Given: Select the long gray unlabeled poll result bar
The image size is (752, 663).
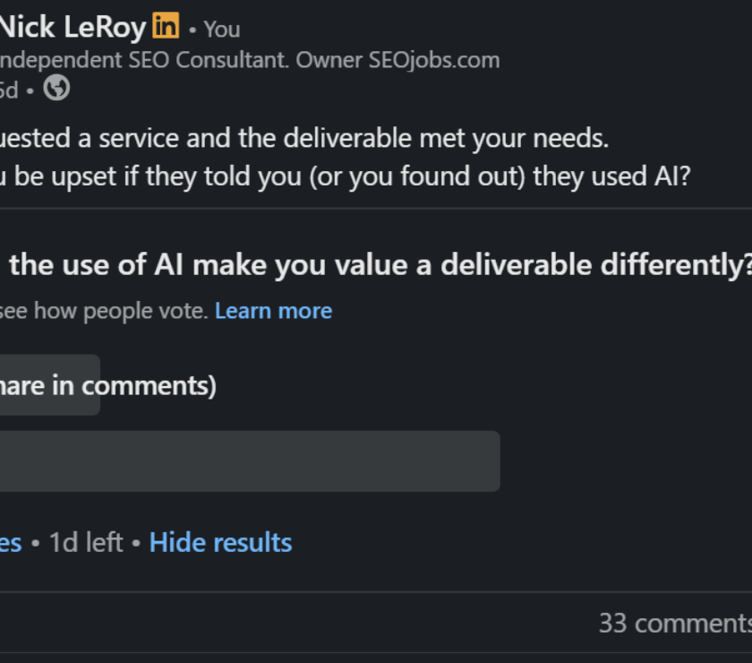Looking at the screenshot, I should [x=250, y=461].
